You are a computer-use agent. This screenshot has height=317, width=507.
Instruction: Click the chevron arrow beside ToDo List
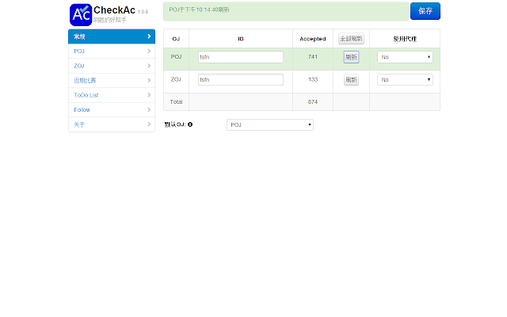click(x=149, y=95)
